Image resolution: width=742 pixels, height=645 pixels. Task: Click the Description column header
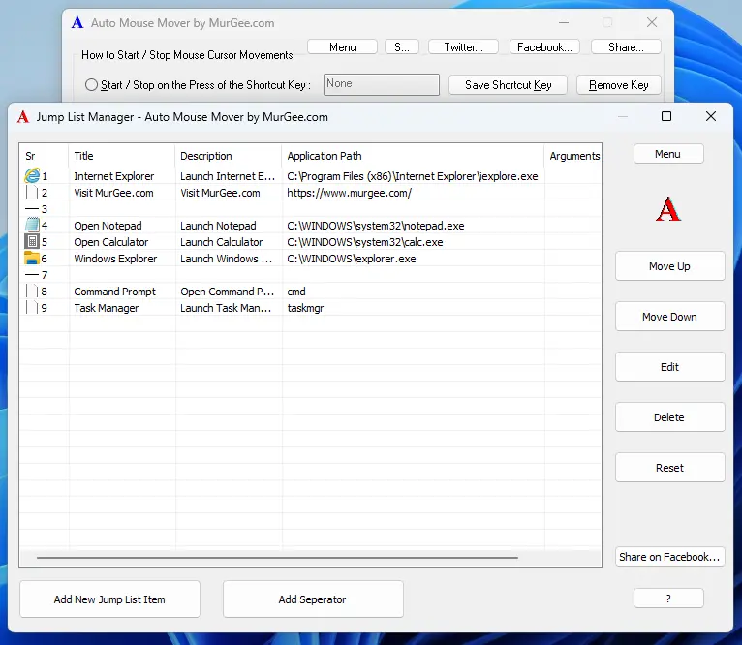tap(228, 156)
